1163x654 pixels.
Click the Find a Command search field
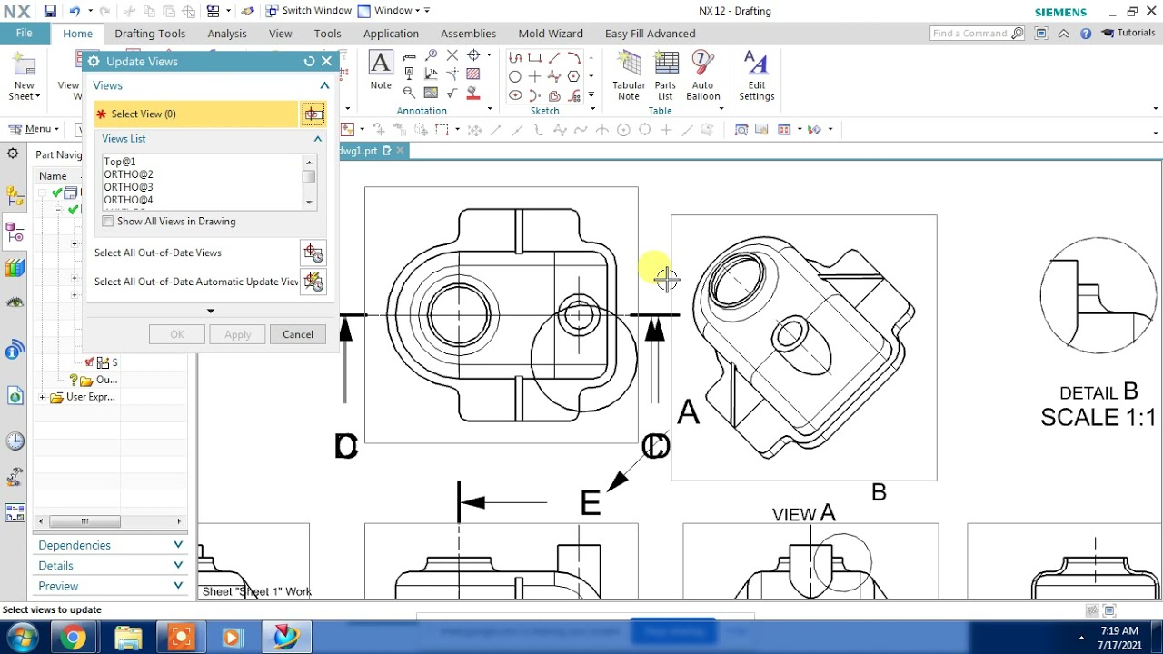pyautogui.click(x=977, y=34)
